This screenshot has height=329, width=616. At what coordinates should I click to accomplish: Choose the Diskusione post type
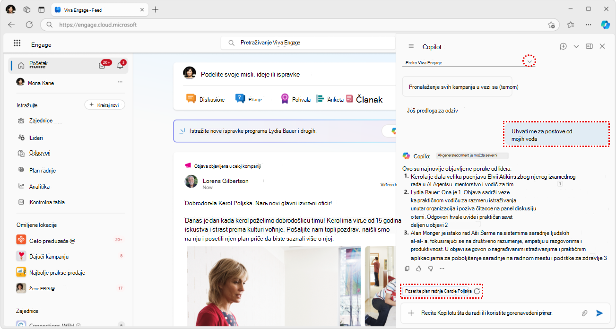205,99
